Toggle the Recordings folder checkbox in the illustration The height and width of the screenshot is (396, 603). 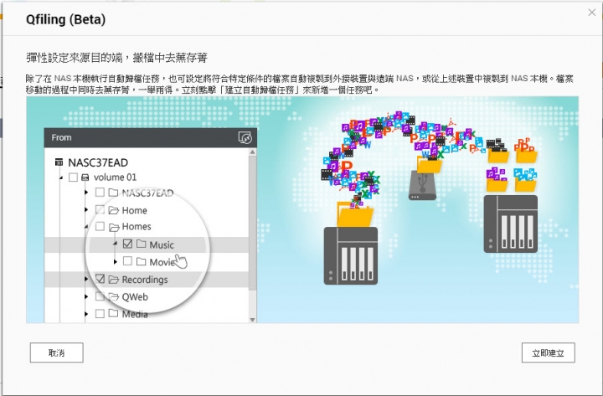coord(100,279)
